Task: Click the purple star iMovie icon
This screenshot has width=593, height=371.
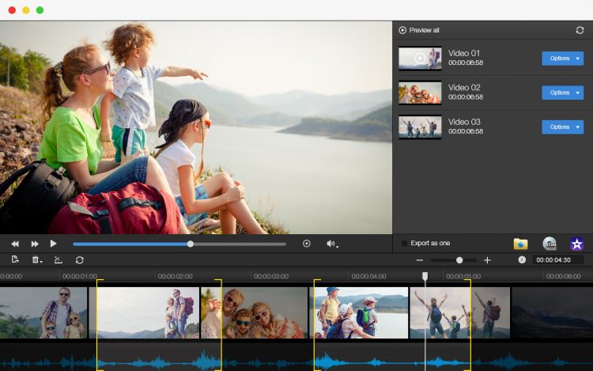Action: (x=577, y=244)
